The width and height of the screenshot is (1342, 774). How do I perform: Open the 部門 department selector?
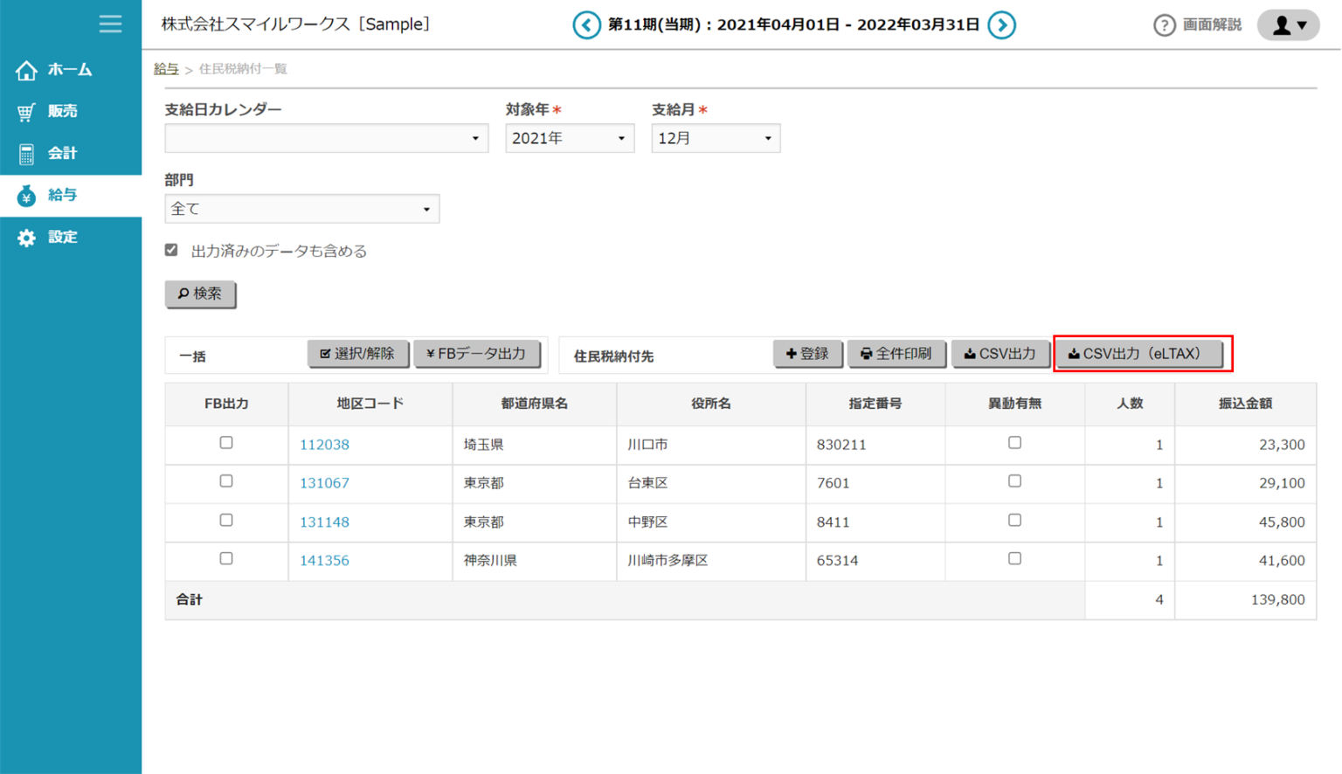tap(301, 210)
